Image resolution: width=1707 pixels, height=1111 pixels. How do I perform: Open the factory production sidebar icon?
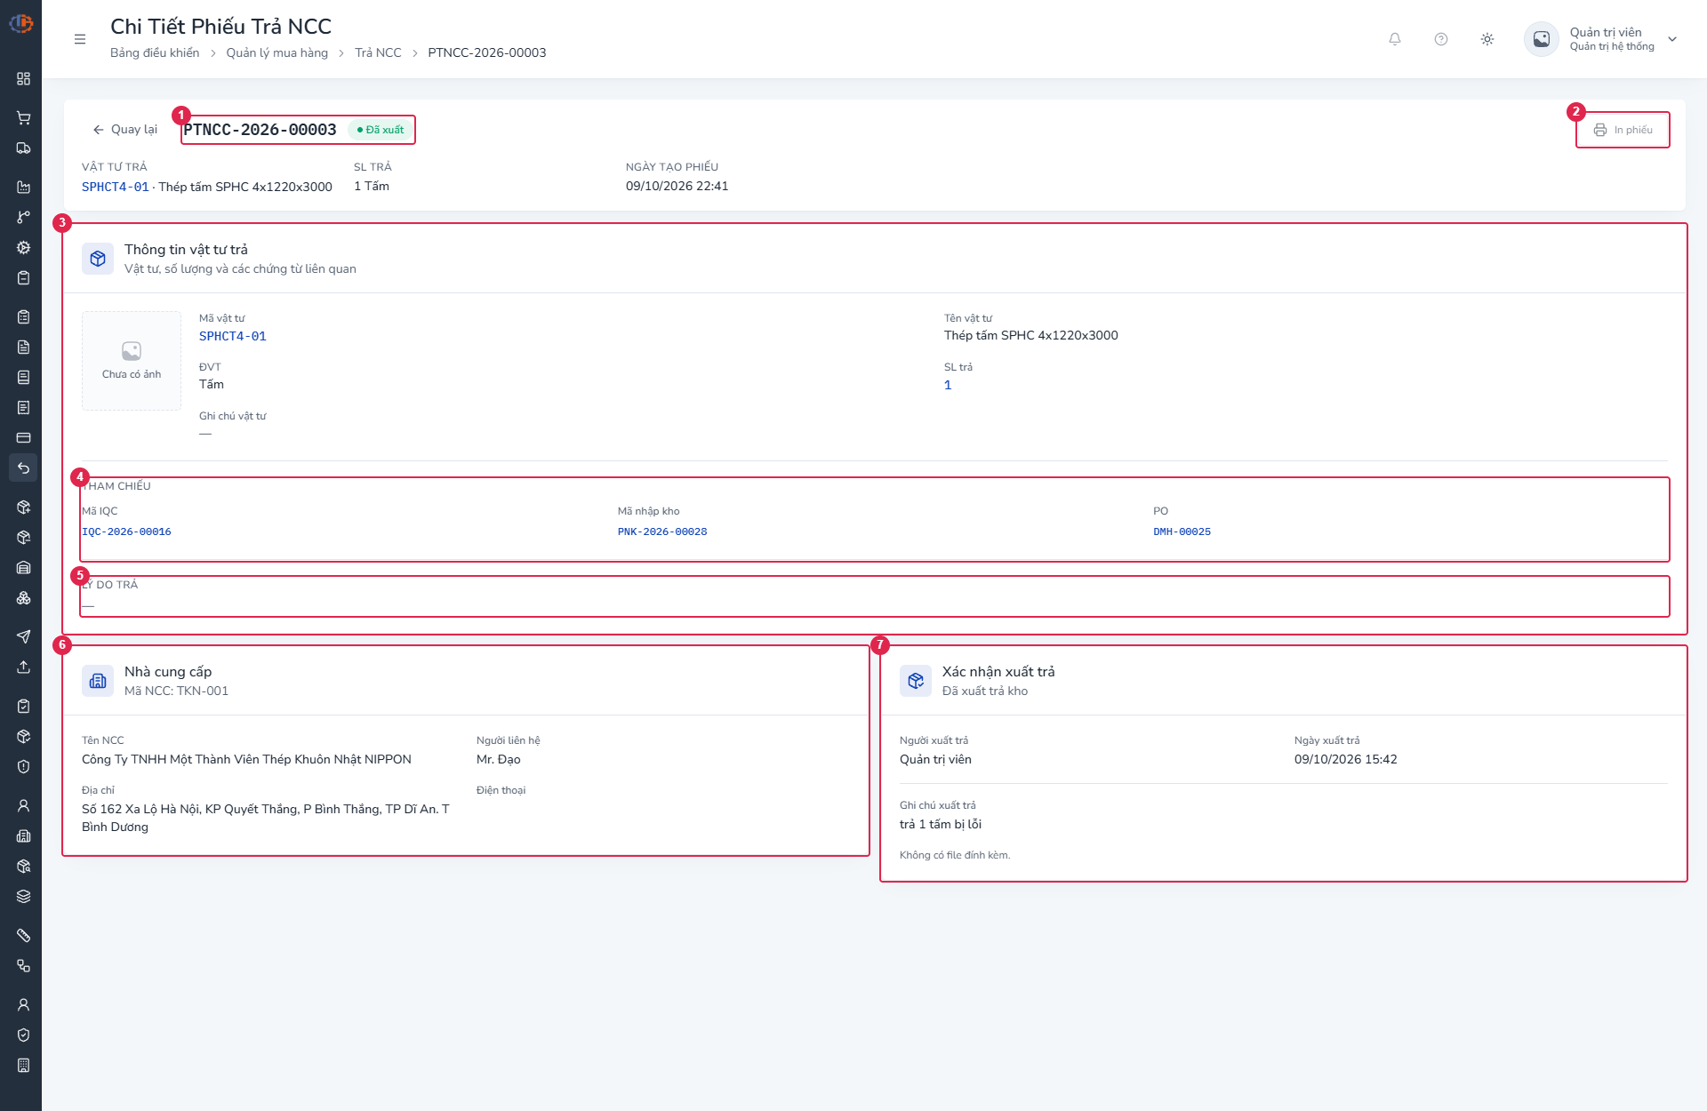pos(23,188)
